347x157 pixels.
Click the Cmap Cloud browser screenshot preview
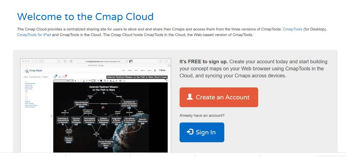coord(96,105)
